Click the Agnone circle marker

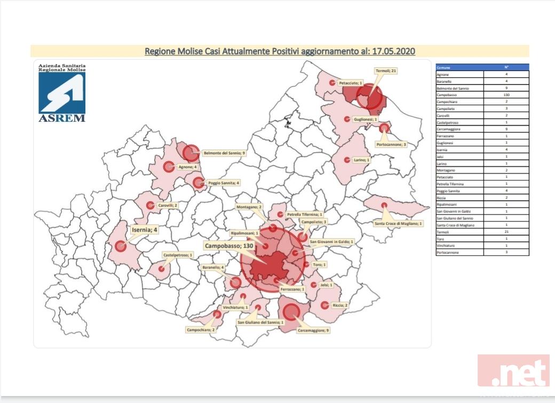(169, 167)
